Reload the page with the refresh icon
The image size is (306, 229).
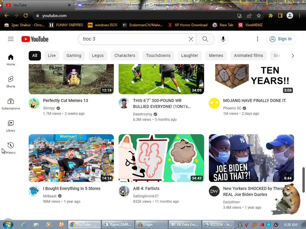pos(26,16)
